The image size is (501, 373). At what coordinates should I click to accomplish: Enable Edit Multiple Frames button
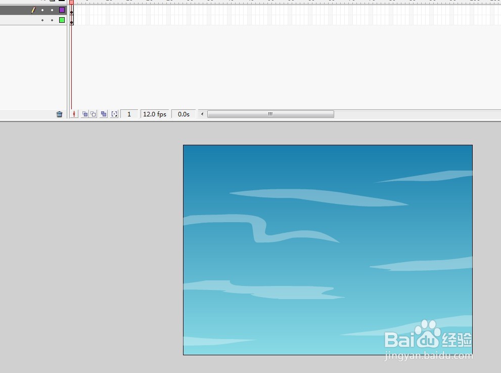coord(104,114)
